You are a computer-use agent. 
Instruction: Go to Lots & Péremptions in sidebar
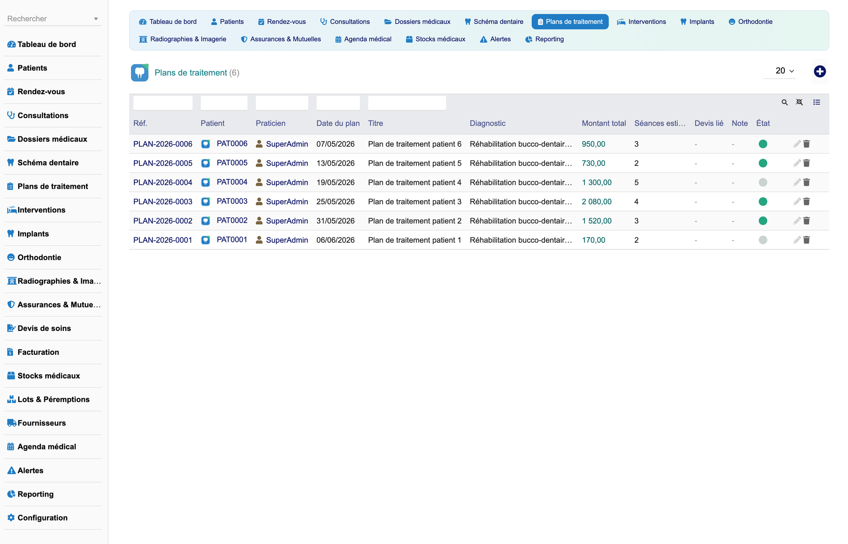(x=53, y=399)
